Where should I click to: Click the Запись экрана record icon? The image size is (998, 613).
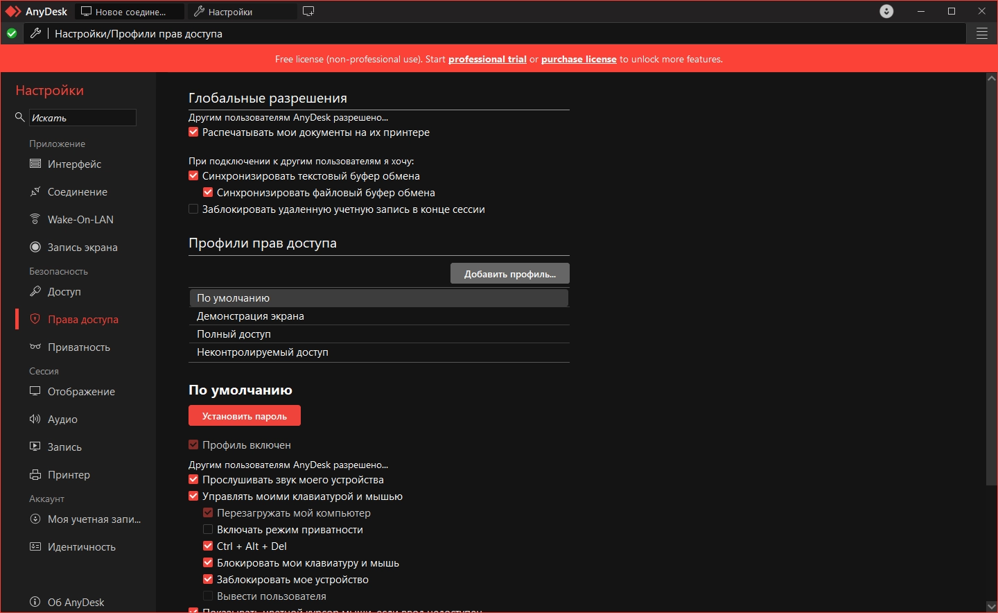35,247
